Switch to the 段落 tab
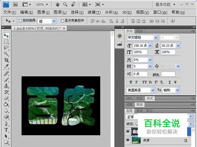 (139, 31)
